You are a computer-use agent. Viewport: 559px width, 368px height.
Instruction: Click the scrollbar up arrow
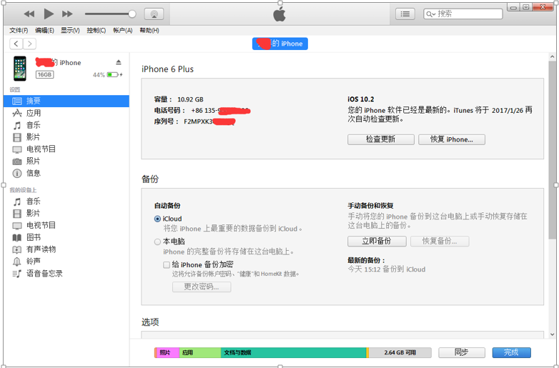point(553,56)
